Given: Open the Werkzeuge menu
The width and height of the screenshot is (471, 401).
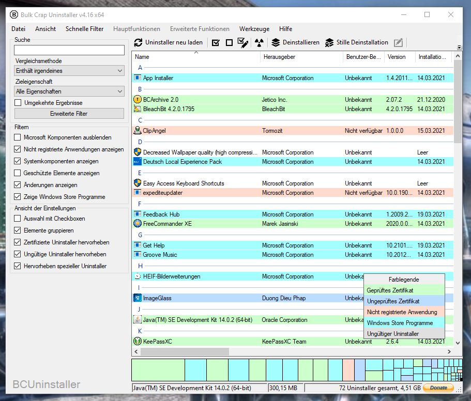Looking at the screenshot, I should (254, 29).
